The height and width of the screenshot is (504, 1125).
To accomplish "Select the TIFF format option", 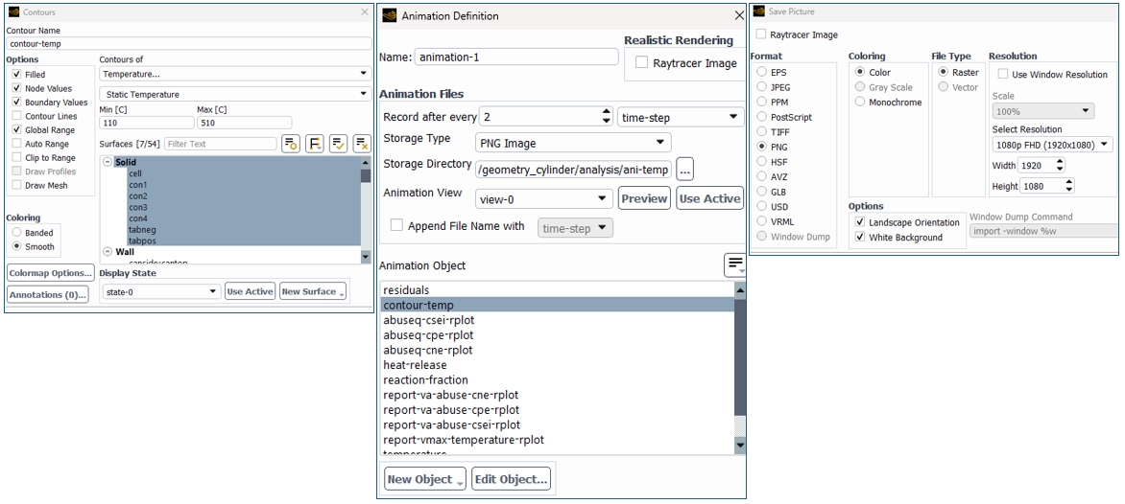I will 761,131.
